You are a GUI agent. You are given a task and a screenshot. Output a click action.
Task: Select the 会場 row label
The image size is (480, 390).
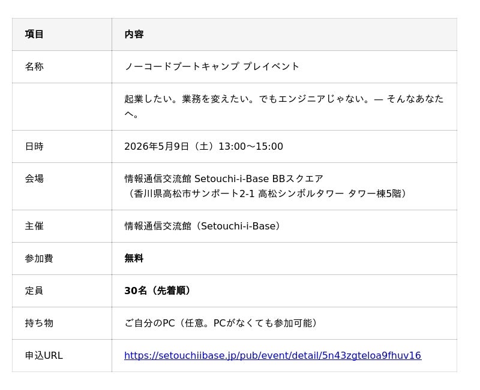[34, 179]
